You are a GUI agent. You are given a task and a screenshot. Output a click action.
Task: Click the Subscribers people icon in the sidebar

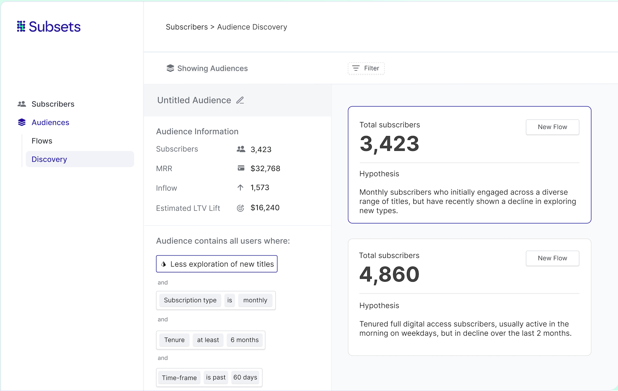[22, 104]
